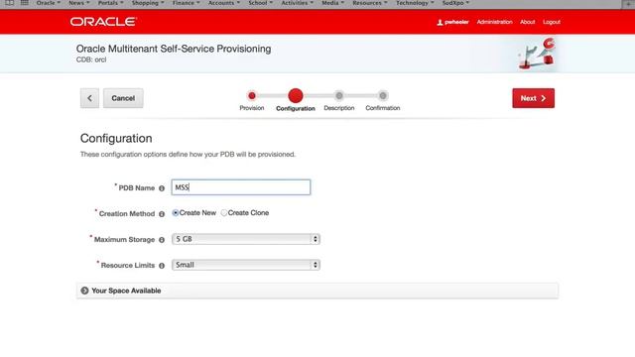
Task: Click the PDB Name info icon
Action: [x=162, y=188]
